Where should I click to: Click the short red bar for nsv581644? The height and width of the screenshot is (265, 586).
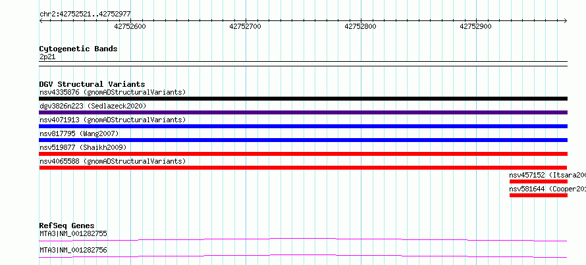pyautogui.click(x=539, y=195)
